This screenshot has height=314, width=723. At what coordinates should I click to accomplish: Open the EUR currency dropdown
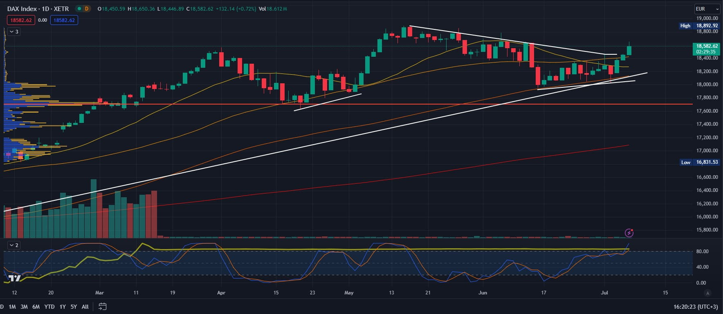tap(707, 9)
